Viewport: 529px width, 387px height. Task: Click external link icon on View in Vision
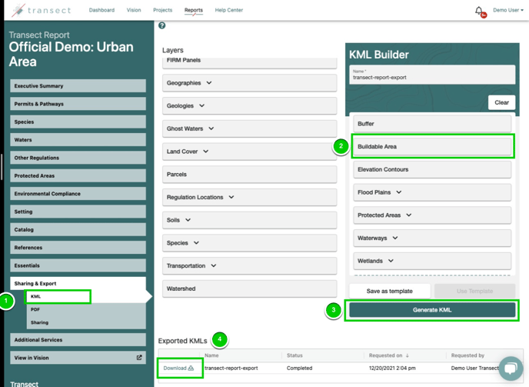(139, 357)
